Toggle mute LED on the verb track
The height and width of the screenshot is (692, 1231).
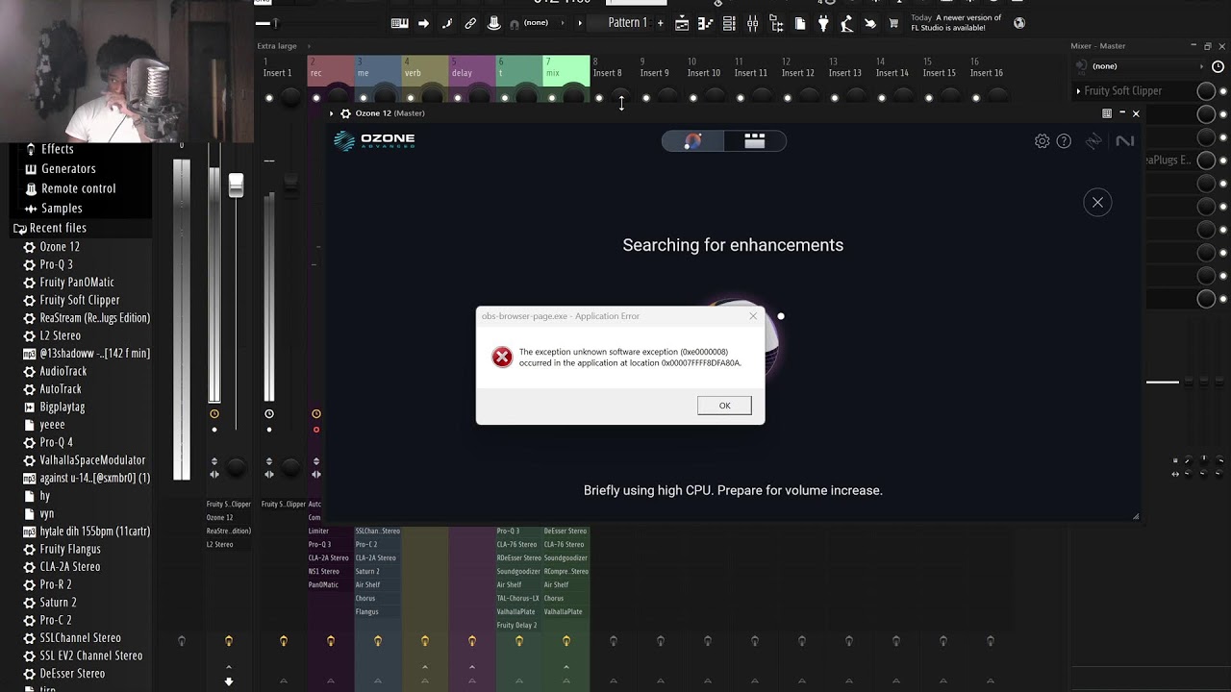coord(411,98)
